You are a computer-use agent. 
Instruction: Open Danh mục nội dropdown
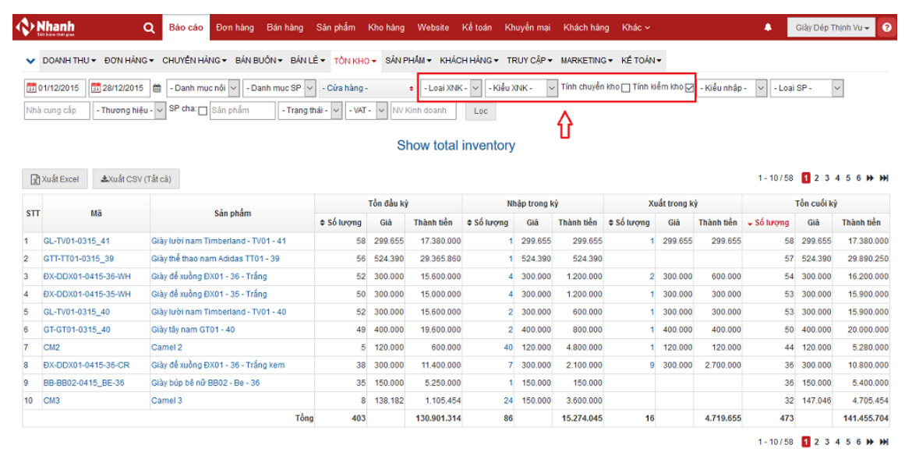pos(203,88)
